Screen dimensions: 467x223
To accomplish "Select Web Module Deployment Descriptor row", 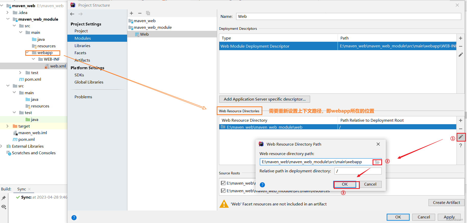I will (x=338, y=46).
